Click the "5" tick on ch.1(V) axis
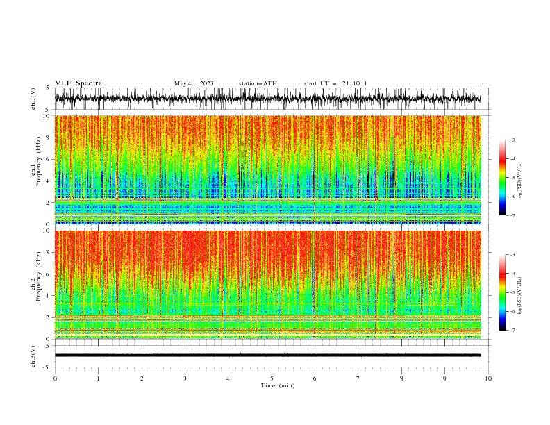Image resolution: width=550 pixels, height=425 pixels. pos(49,88)
